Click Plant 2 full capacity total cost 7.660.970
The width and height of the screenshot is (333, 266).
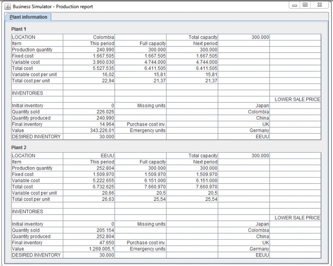140,187
